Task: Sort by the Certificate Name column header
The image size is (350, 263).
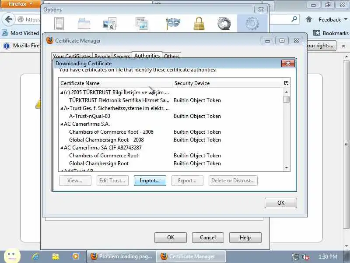Action: [115, 83]
